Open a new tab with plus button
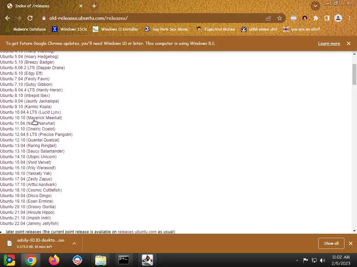Viewport: 357px width, 267px height. click(94, 6)
